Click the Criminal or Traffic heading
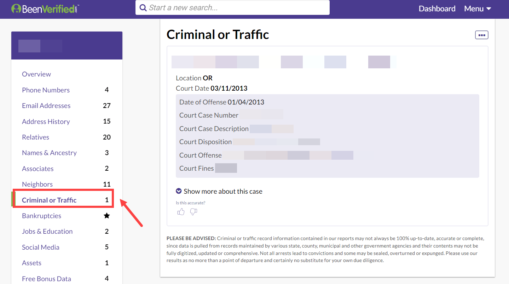Image resolution: width=509 pixels, height=284 pixels. click(x=218, y=34)
